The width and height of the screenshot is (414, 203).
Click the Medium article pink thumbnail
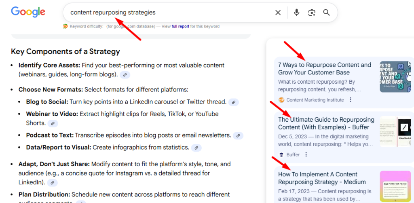point(395,186)
